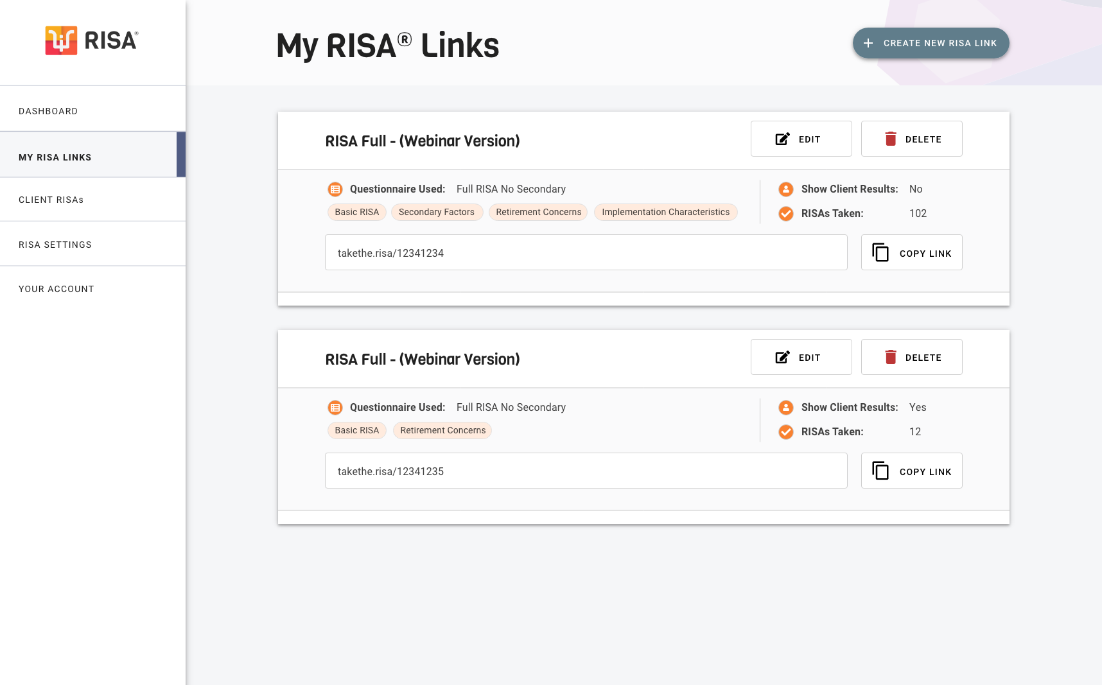Select My RISA Links in sidebar
Image resolution: width=1102 pixels, height=685 pixels.
[93, 155]
